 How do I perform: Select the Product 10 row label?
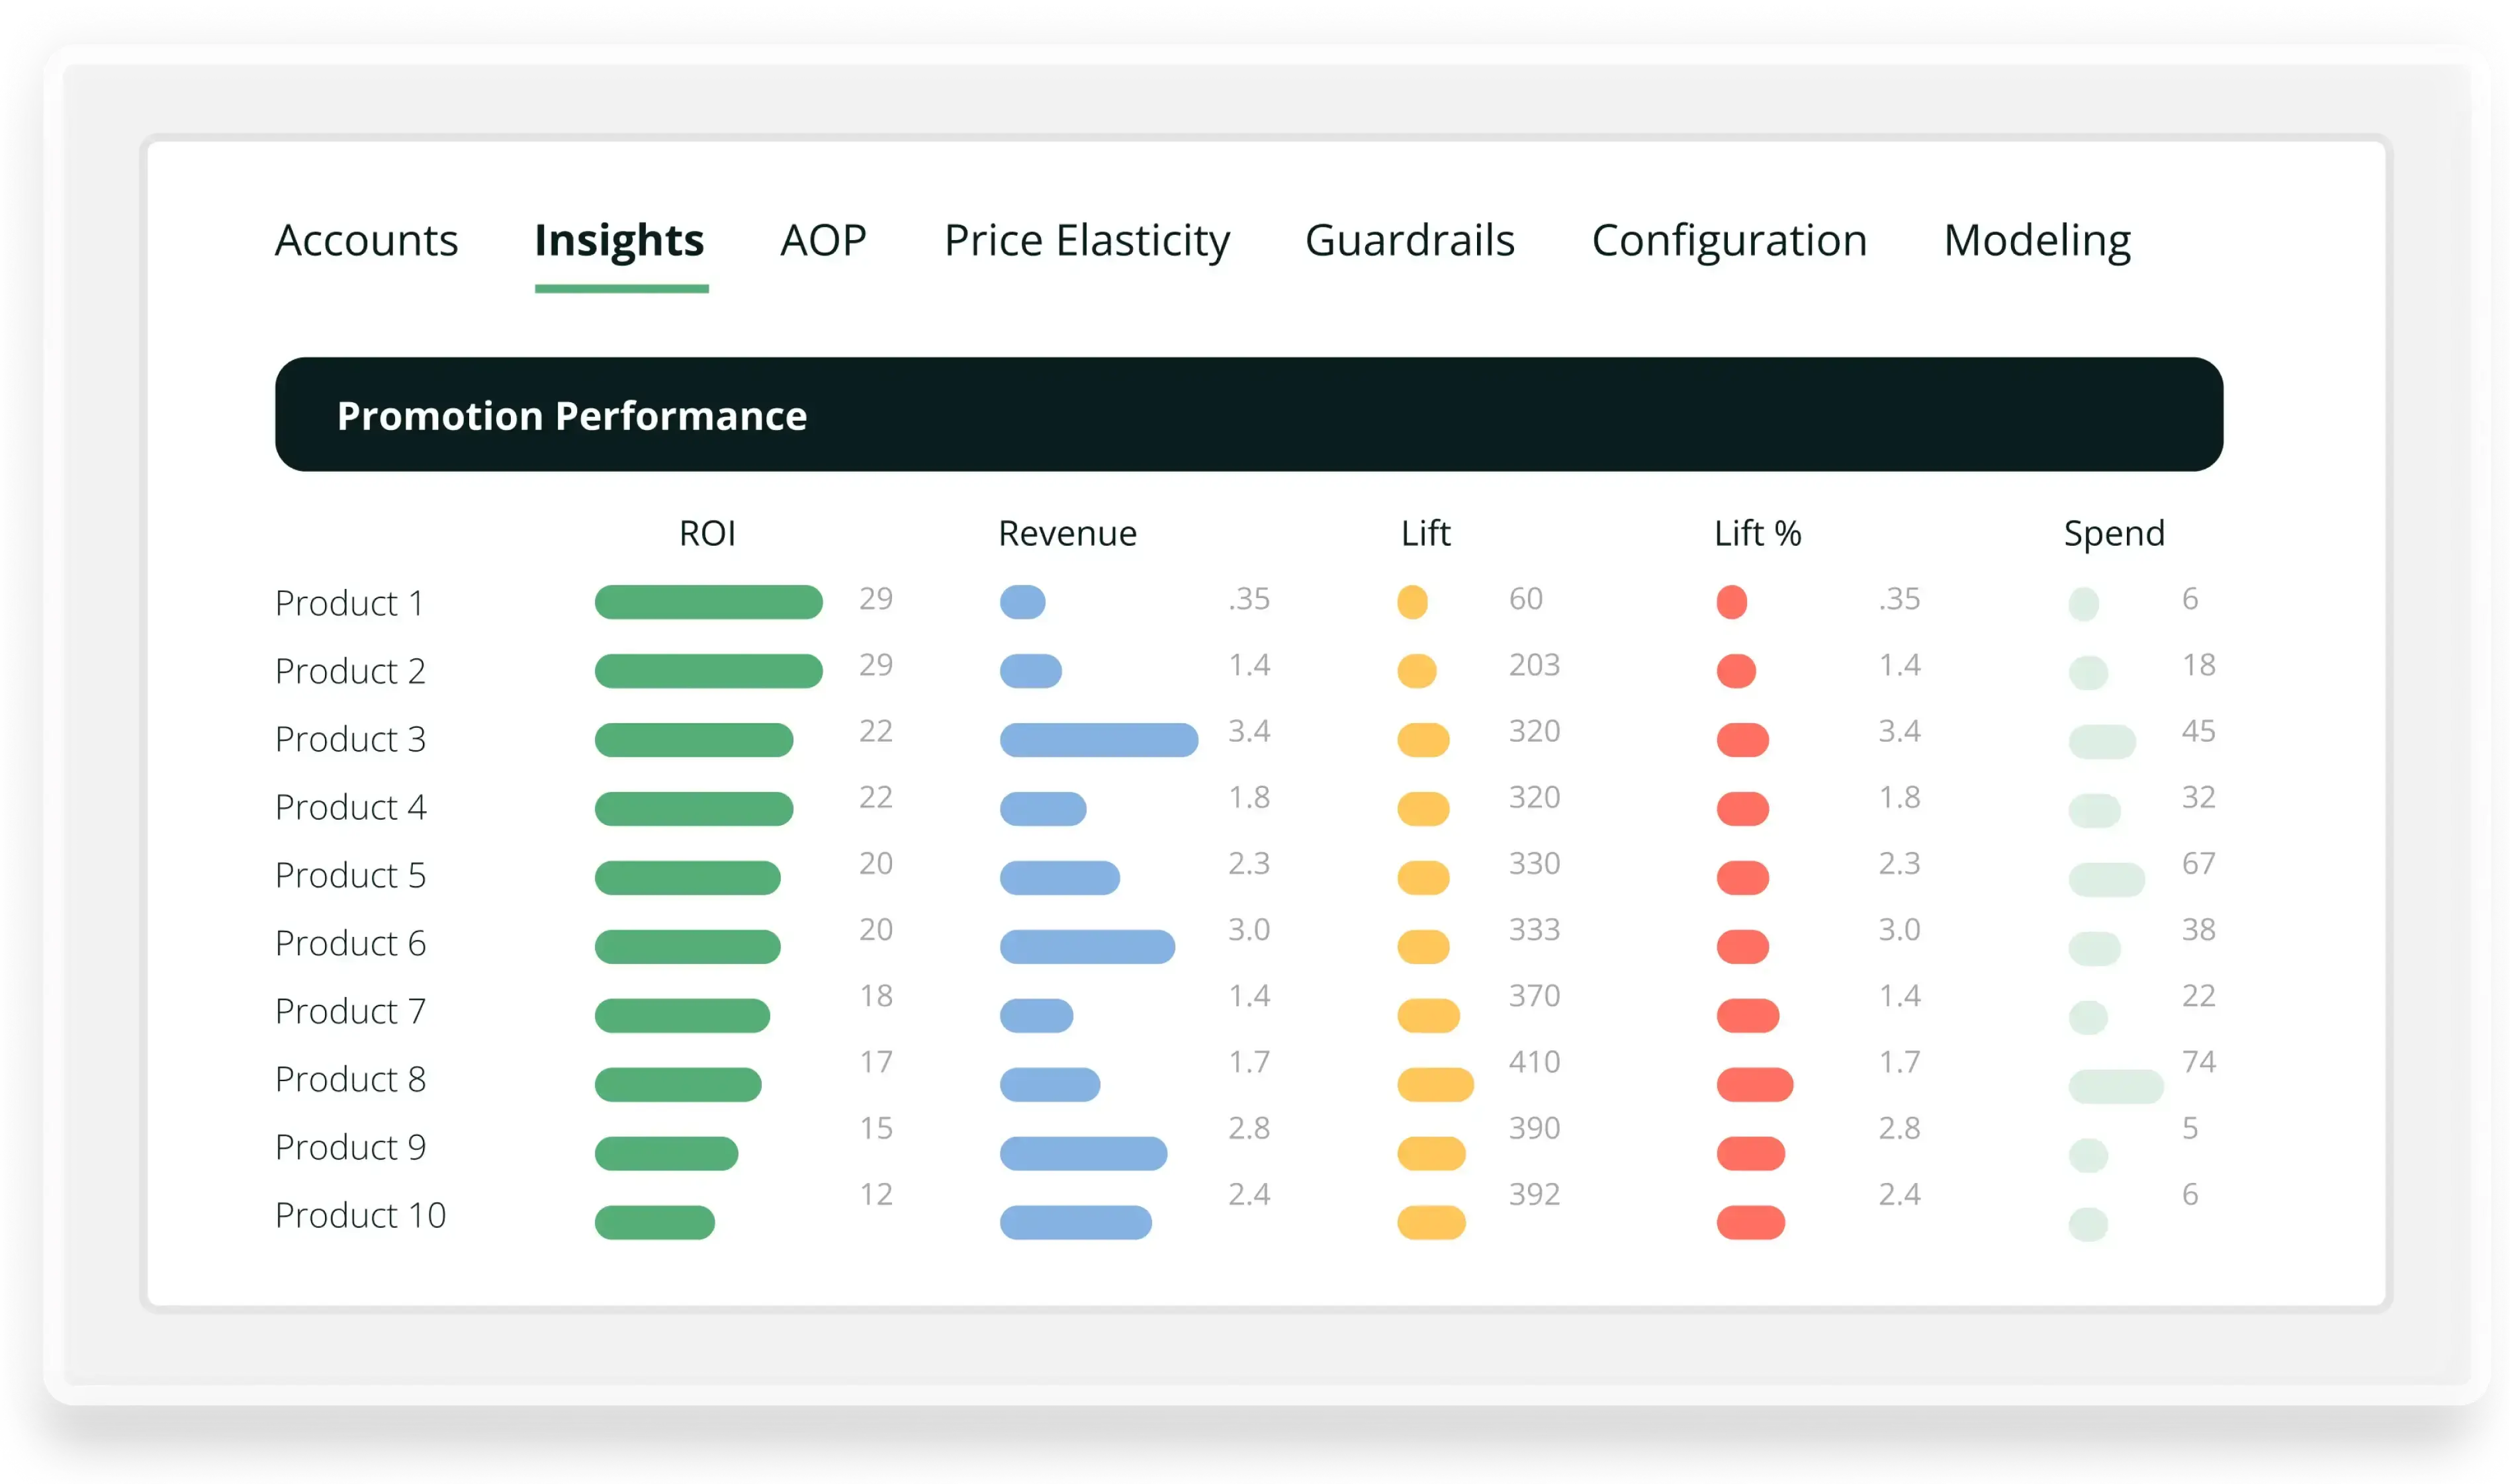click(360, 1215)
